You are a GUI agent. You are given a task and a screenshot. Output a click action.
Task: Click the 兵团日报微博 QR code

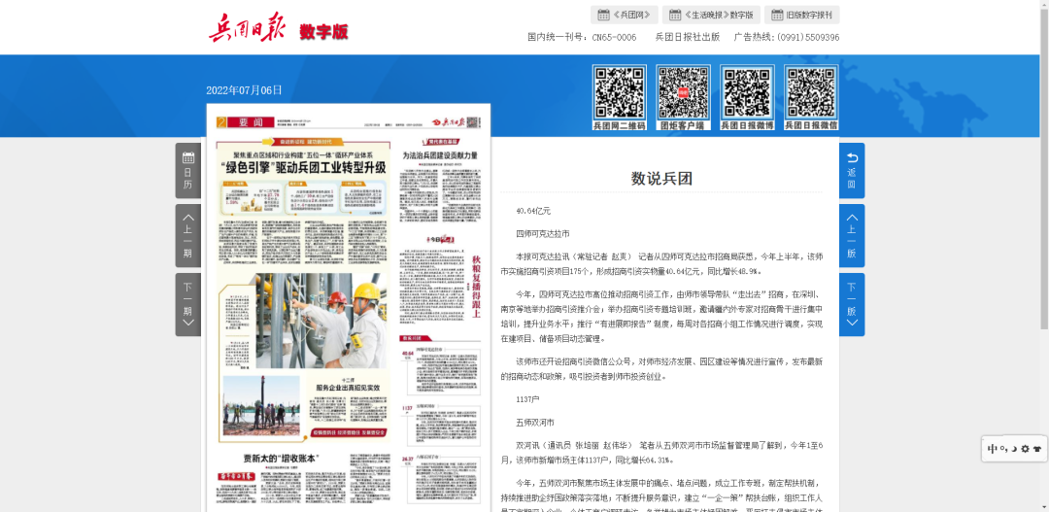point(747,97)
